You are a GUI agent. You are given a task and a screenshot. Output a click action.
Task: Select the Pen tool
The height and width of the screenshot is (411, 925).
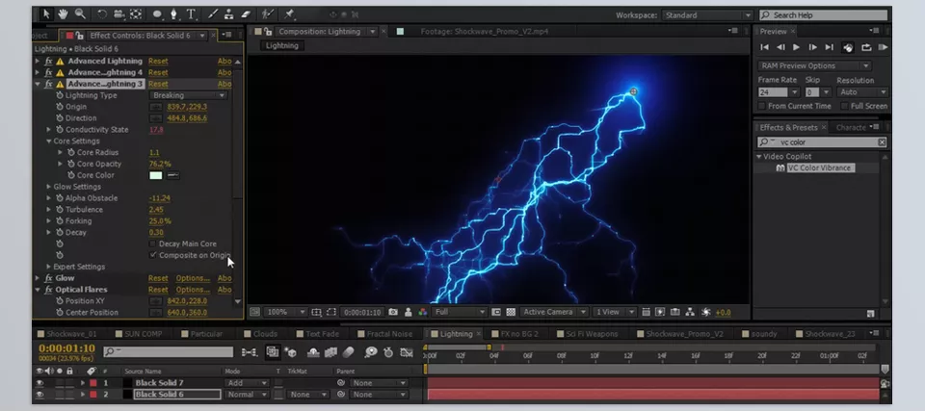tap(174, 13)
